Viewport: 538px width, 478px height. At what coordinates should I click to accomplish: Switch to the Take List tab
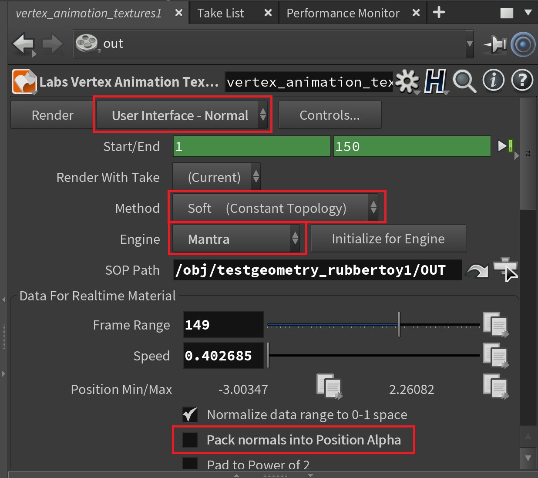click(x=220, y=13)
